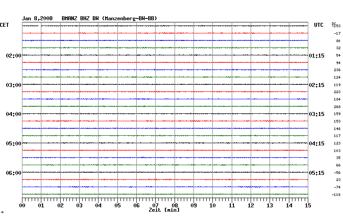Click the "Zeit [min]" axis title
343x217 pixels.
tap(164, 210)
